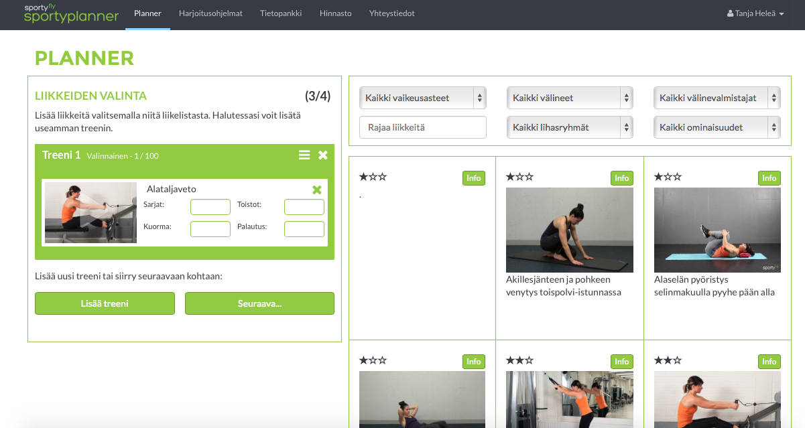This screenshot has width=805, height=428.
Task: Navigate to Hinnasto page
Action: tap(336, 13)
